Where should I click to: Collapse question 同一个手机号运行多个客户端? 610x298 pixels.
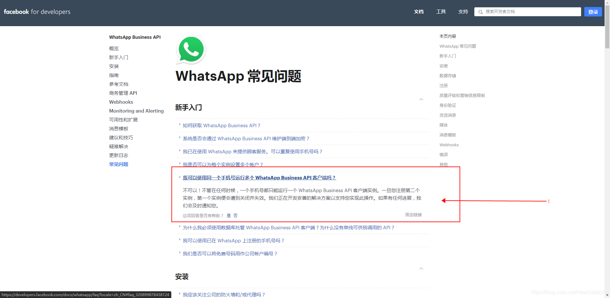[259, 178]
